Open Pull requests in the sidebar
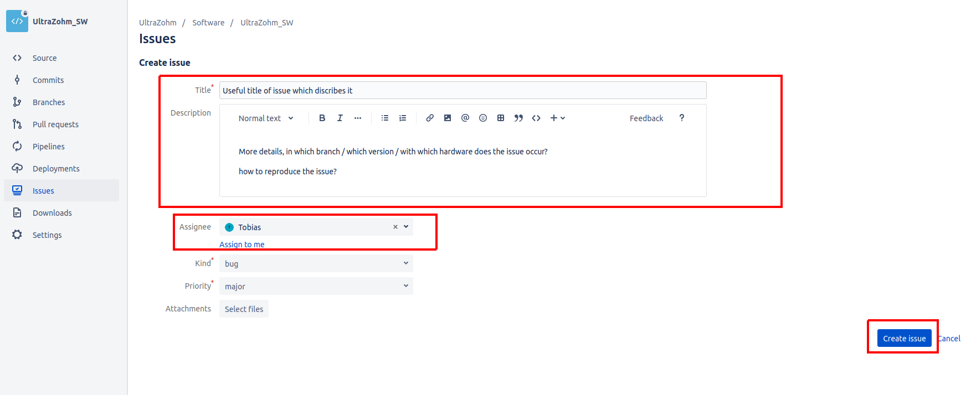 [55, 124]
